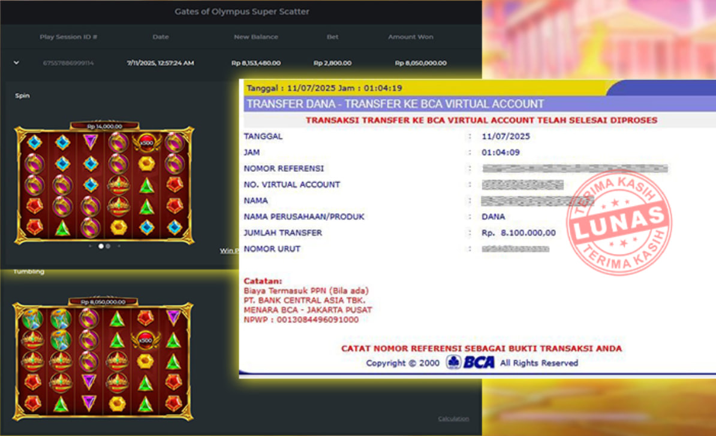Open the Spin slot grid thumbnail

(x=104, y=183)
